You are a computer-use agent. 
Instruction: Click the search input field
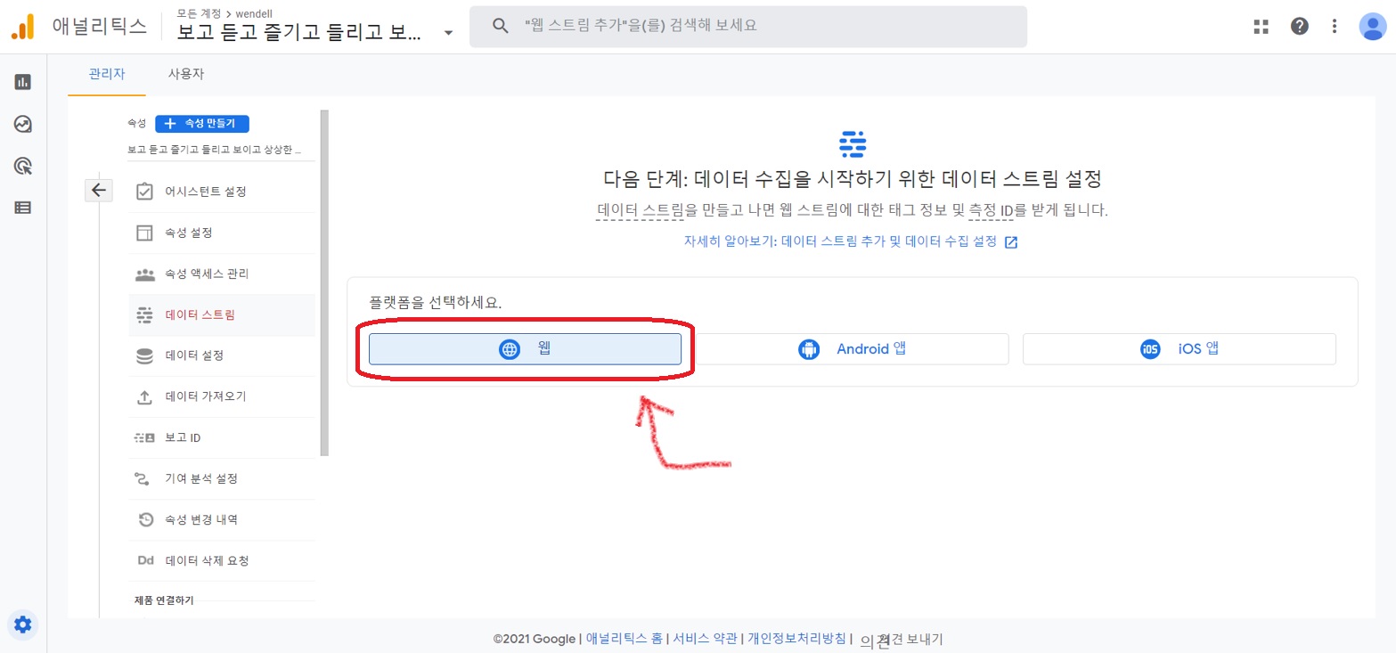[x=748, y=27]
